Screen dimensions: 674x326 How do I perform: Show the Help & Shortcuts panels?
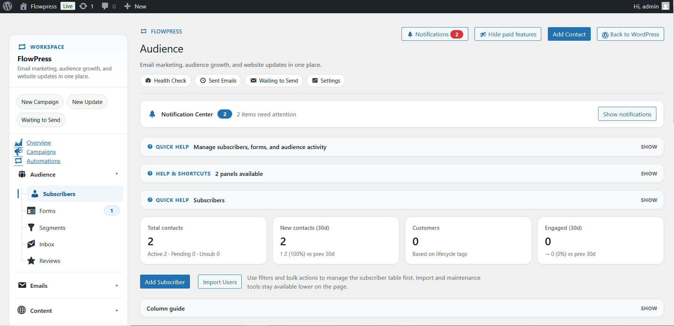[x=649, y=174]
